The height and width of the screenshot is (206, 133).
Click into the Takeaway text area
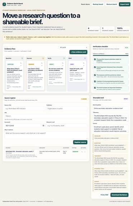[x=111, y=118]
